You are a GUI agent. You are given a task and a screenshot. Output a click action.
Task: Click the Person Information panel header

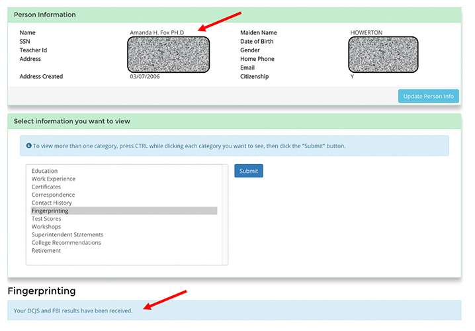click(x=45, y=15)
